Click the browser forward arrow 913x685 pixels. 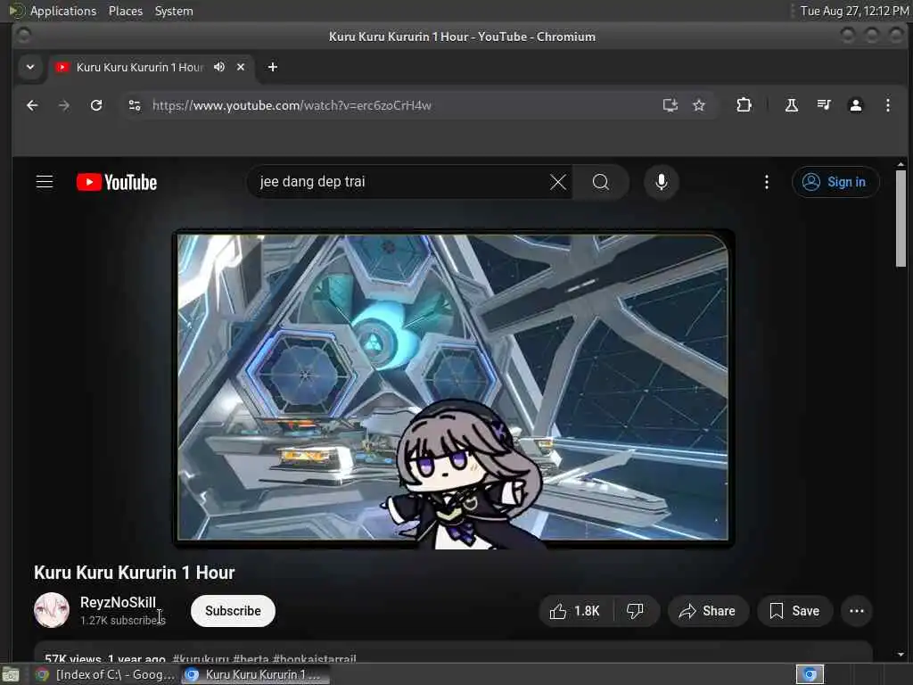tap(64, 105)
